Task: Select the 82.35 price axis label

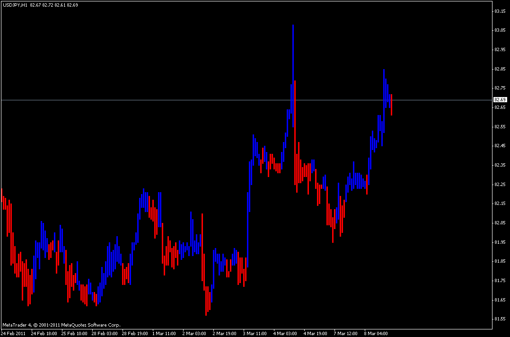Action: tap(500, 165)
